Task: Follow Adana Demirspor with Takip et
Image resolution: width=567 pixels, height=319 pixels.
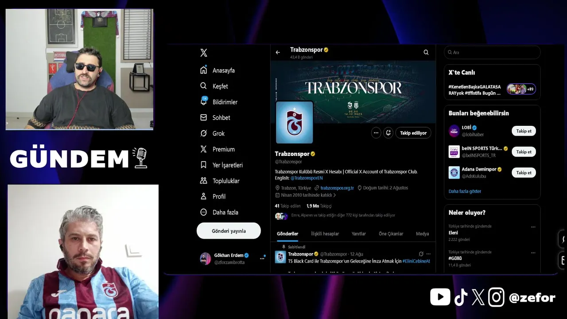Action: (x=524, y=173)
